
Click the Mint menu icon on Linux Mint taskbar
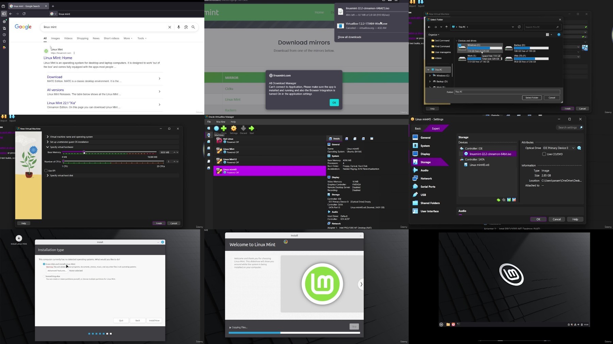tap(441, 325)
